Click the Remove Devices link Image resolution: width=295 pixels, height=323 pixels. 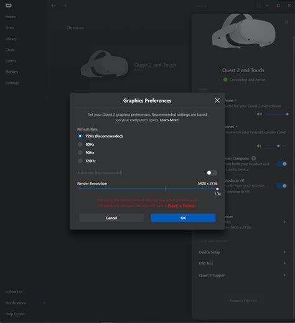coord(243,301)
